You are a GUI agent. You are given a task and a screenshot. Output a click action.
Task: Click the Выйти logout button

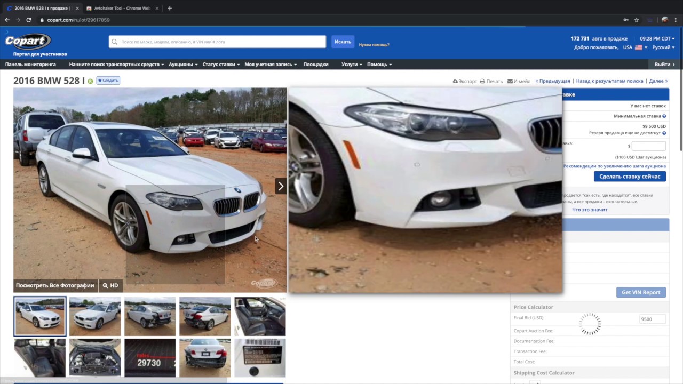click(665, 65)
